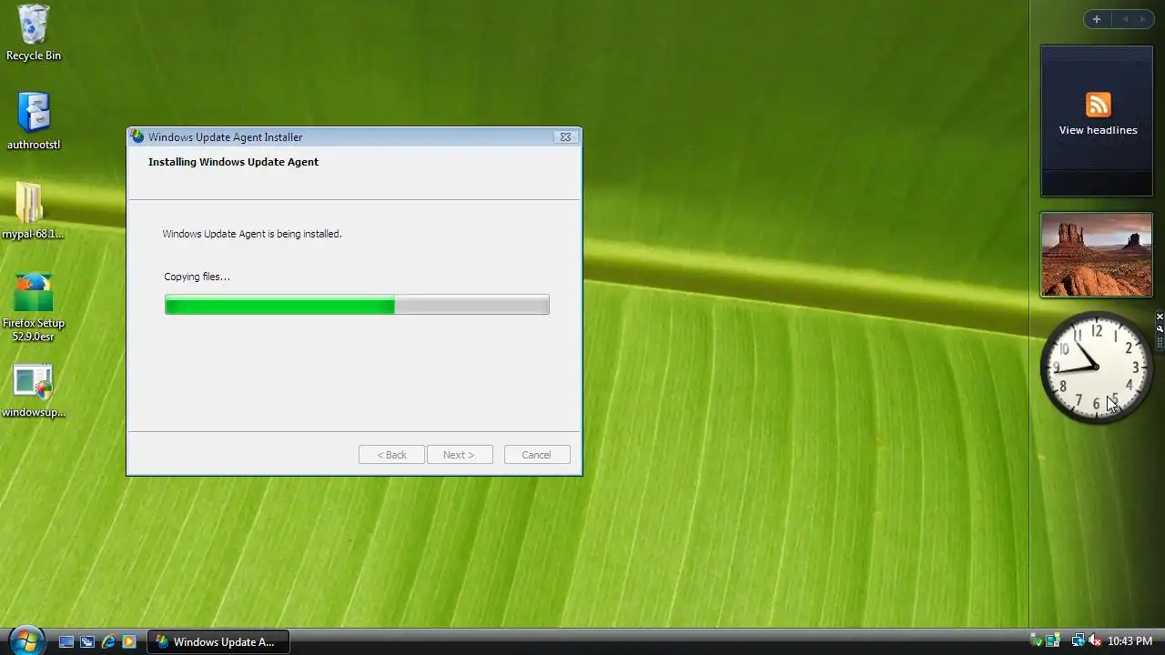Add gadgets with sidebar plus button
The image size is (1165, 655).
(x=1097, y=19)
